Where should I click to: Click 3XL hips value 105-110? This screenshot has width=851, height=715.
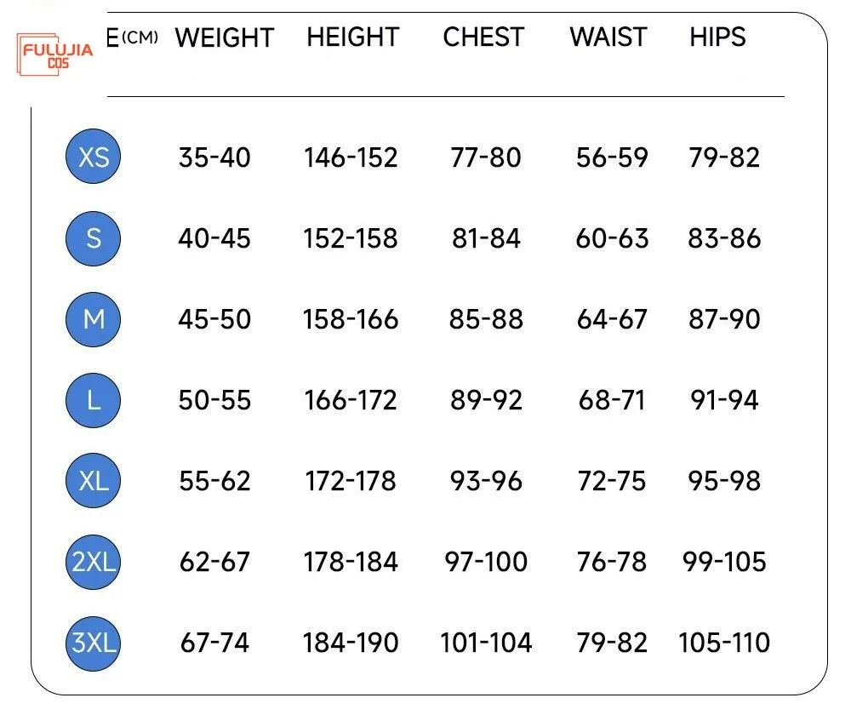coord(724,643)
